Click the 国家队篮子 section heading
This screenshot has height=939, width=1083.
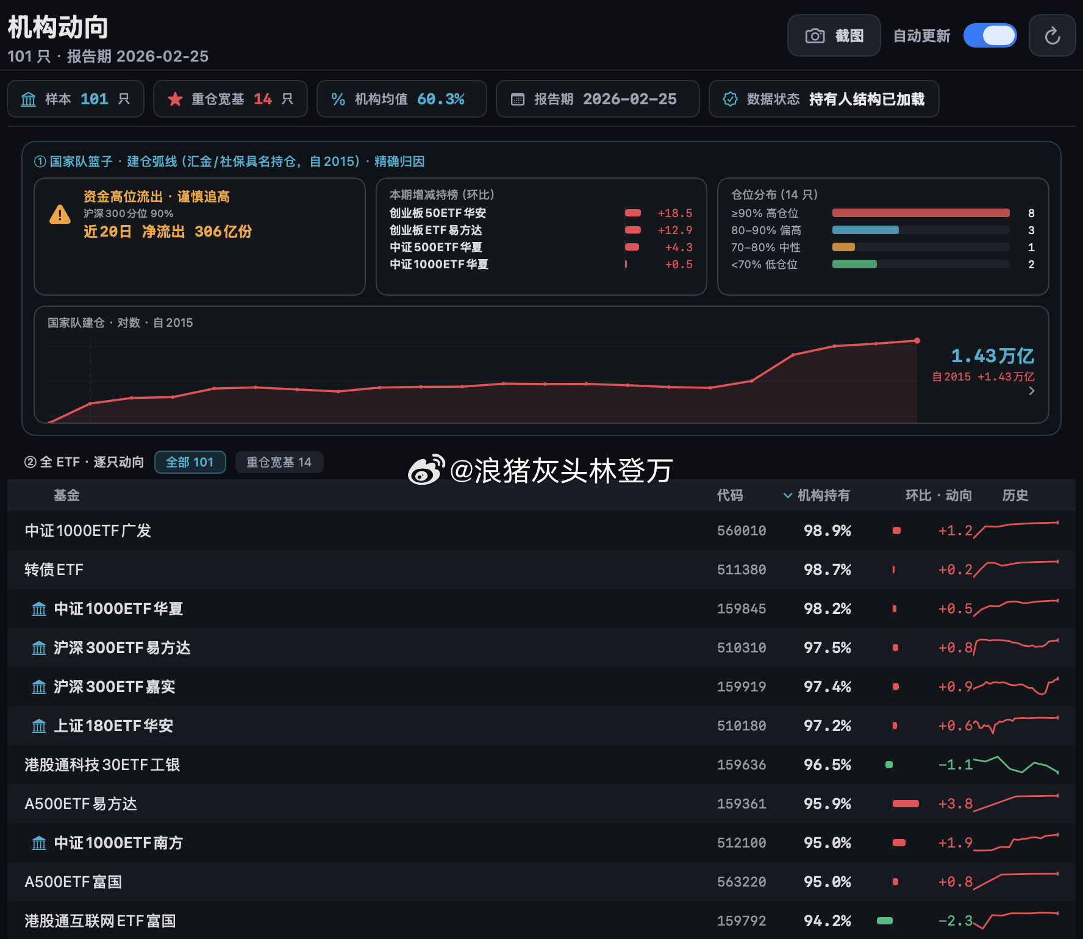tap(229, 162)
